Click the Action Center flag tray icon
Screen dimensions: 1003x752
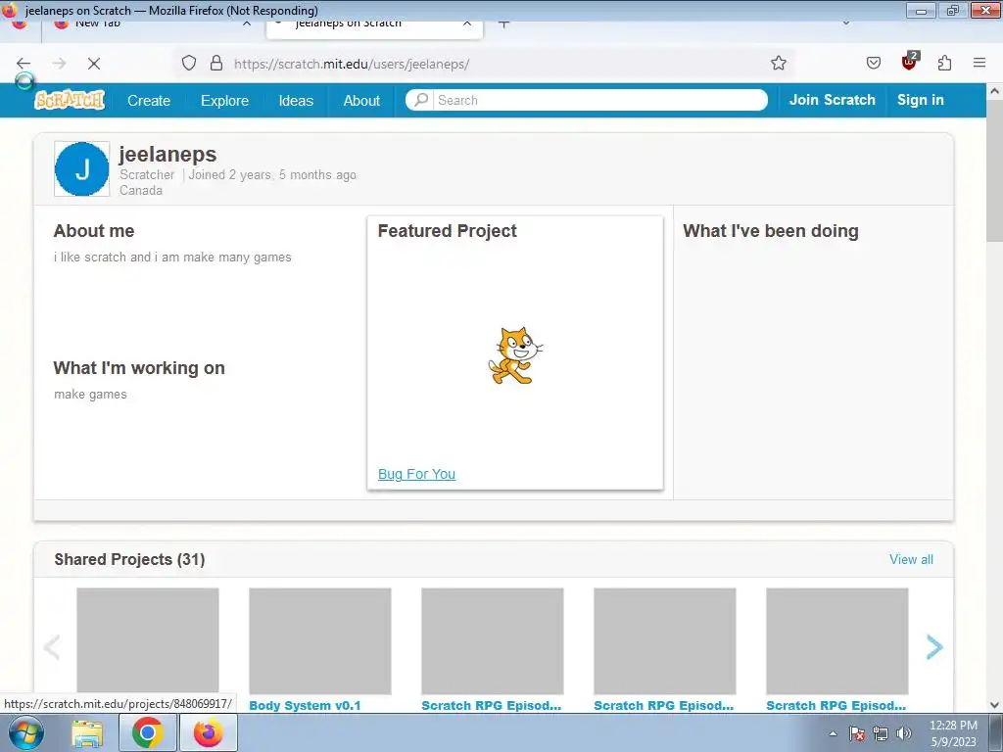click(857, 733)
